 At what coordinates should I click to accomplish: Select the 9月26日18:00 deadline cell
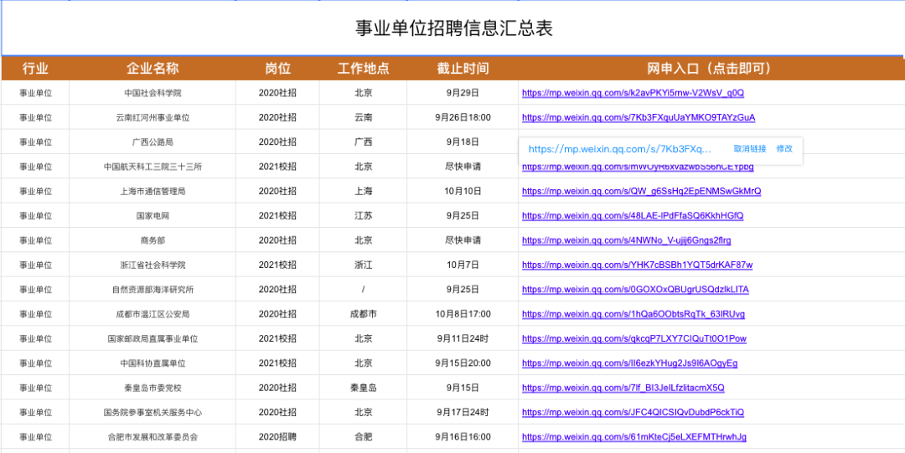[x=463, y=117]
